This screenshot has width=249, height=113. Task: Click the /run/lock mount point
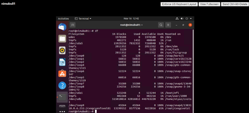tap(172, 50)
